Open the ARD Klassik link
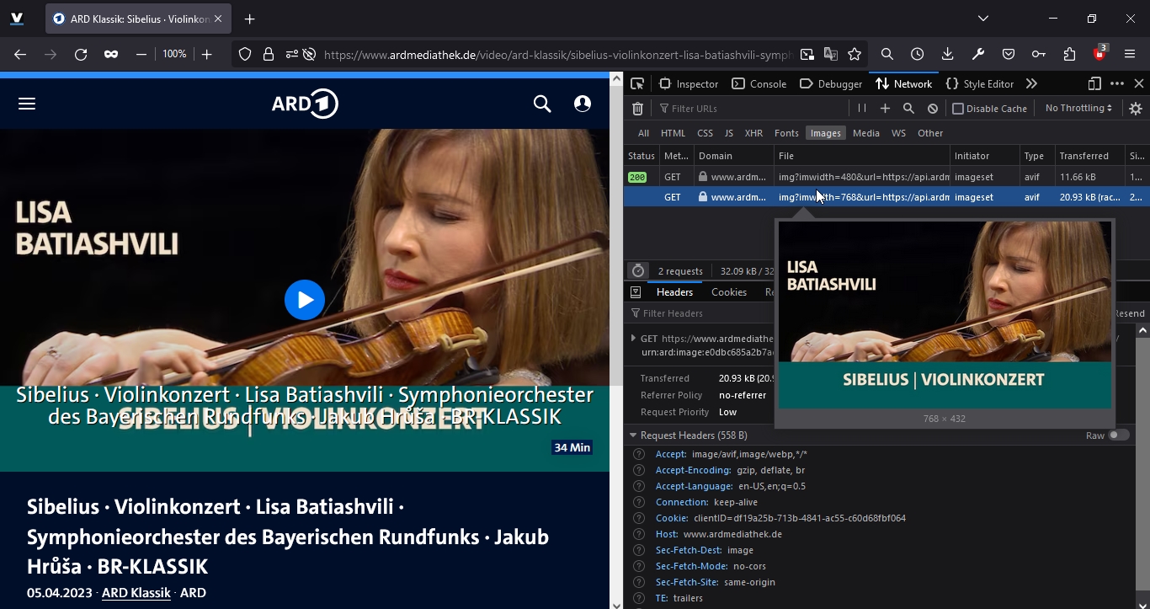Image resolution: width=1150 pixels, height=609 pixels. [x=136, y=593]
